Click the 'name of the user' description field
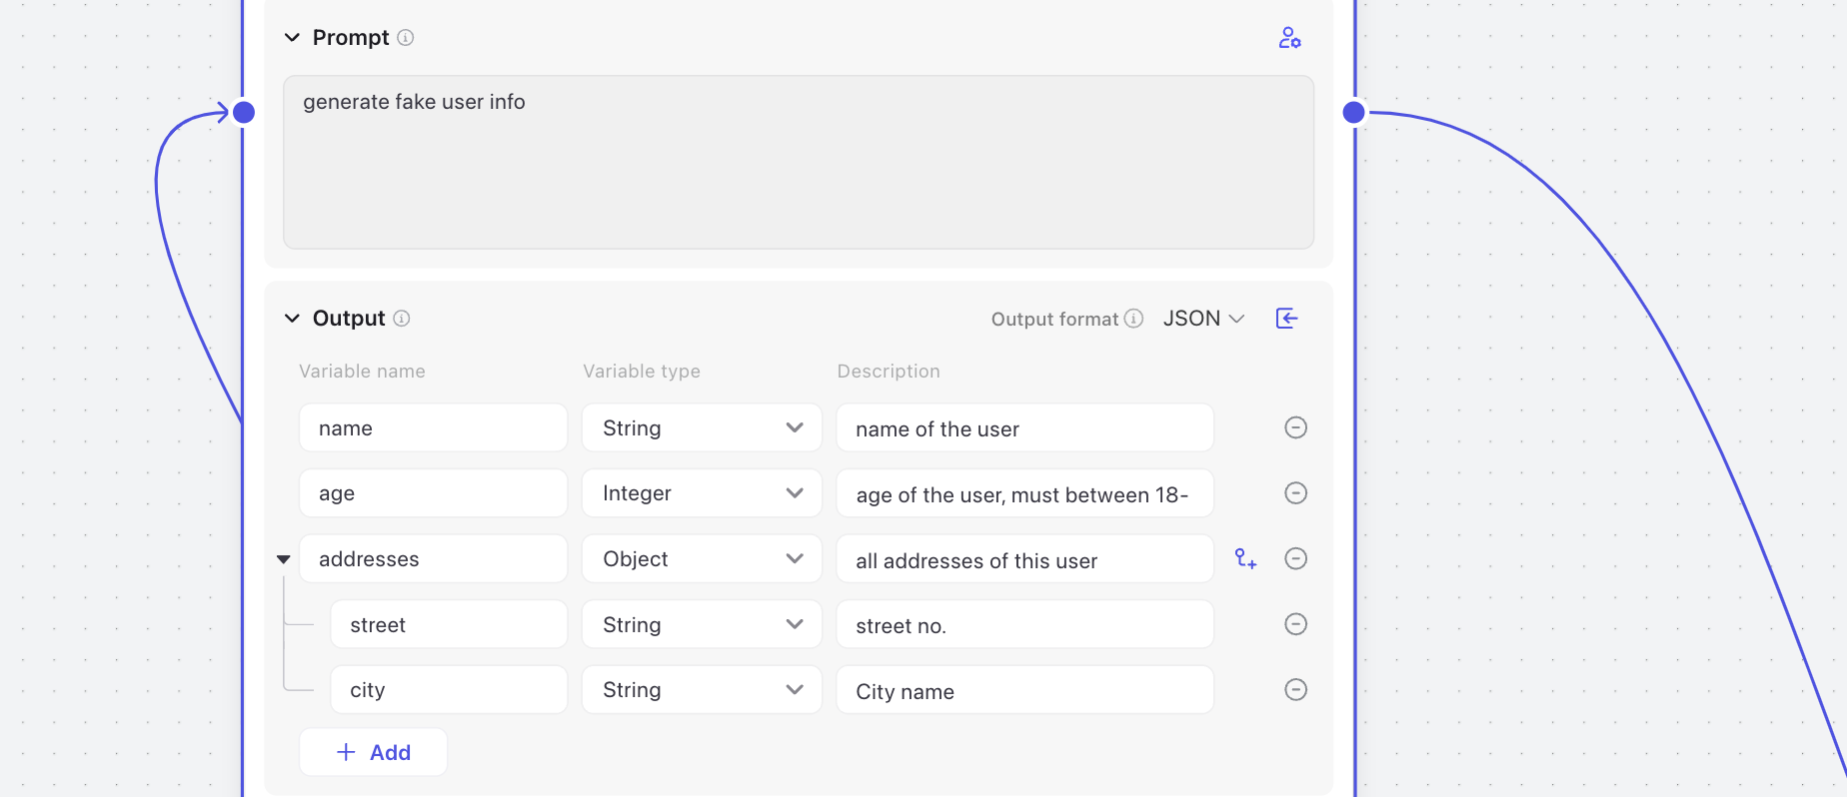The height and width of the screenshot is (797, 1847). (1024, 428)
